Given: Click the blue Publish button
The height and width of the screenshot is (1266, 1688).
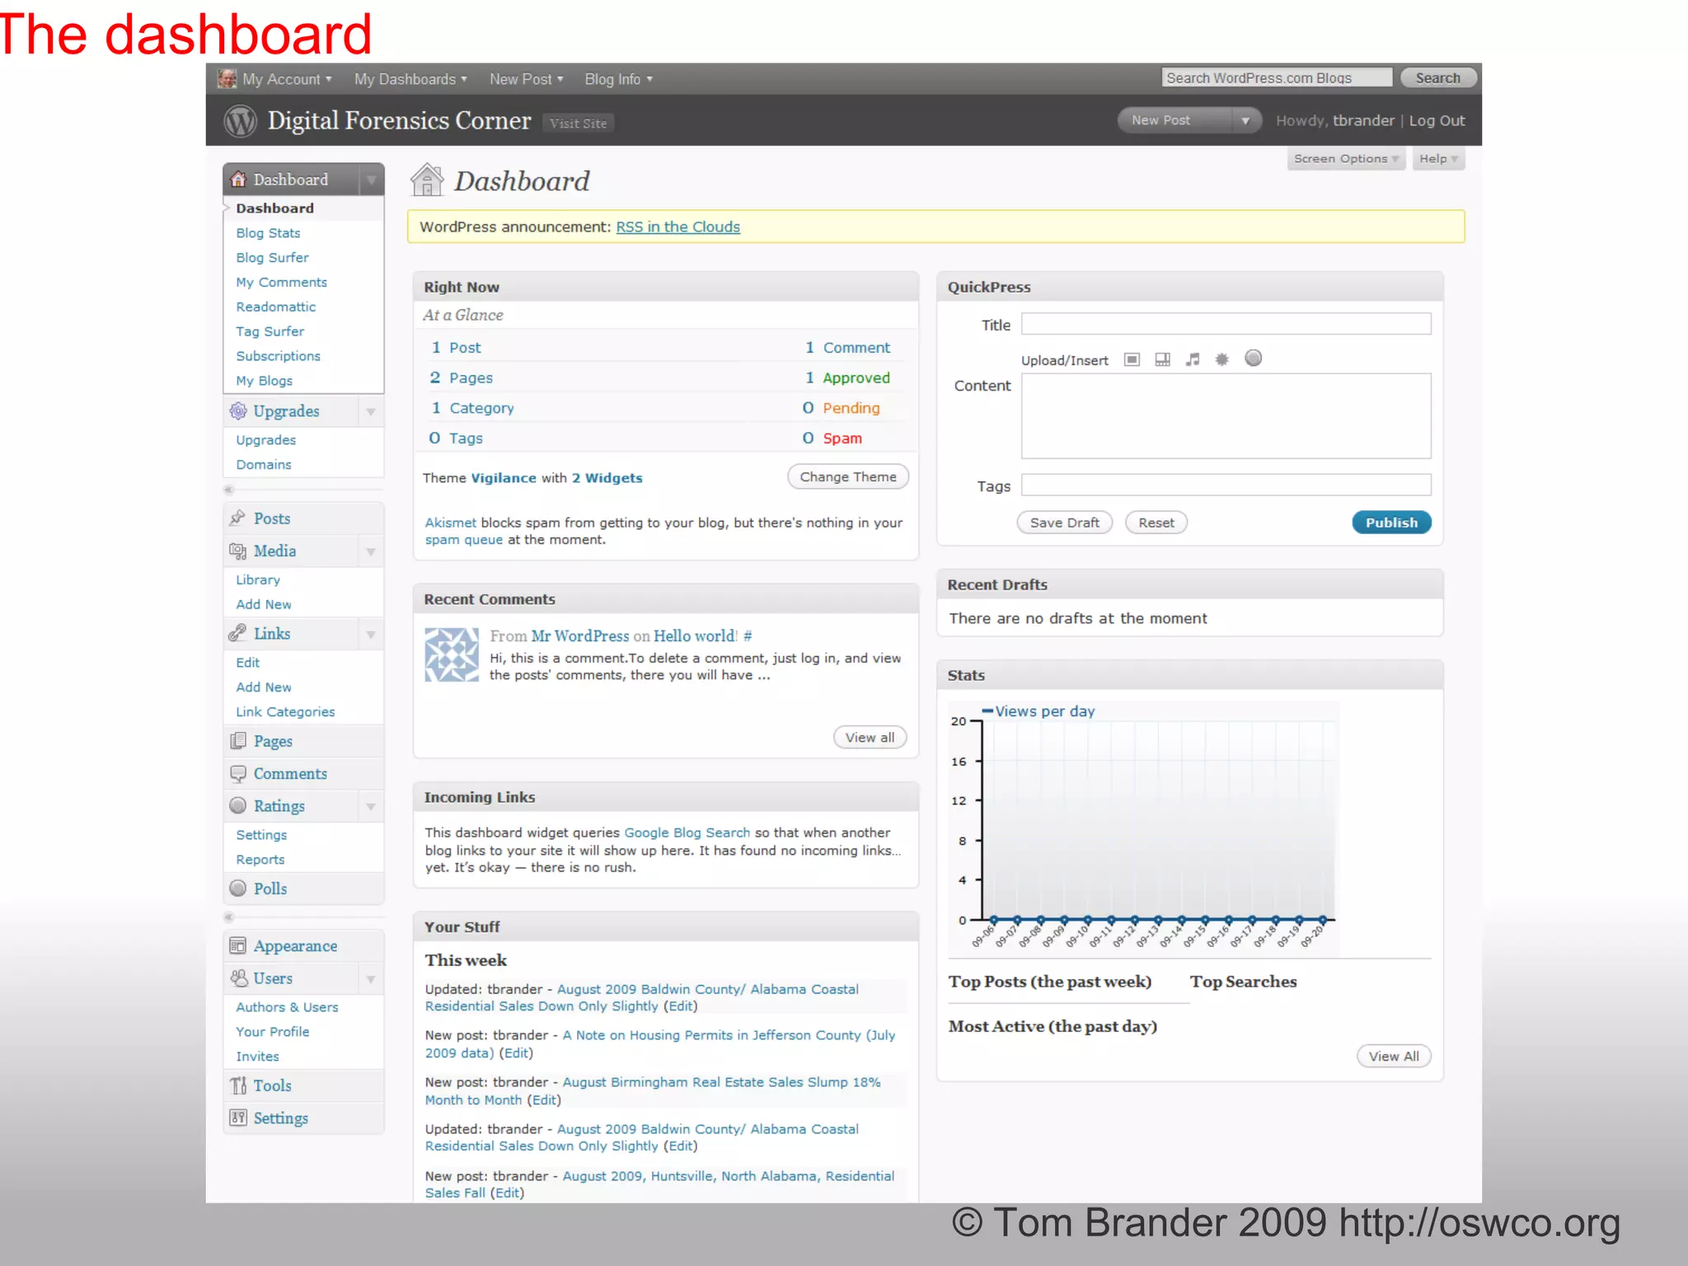Looking at the screenshot, I should 1391,523.
